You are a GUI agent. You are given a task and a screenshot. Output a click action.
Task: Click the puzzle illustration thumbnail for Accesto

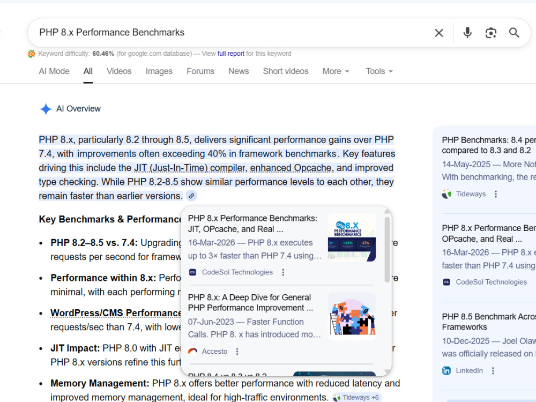click(352, 317)
